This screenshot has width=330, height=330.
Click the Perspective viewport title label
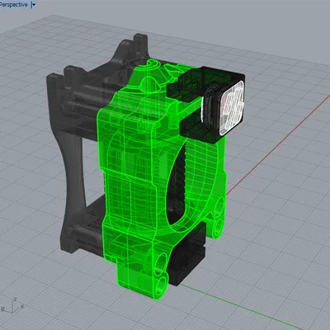pos(13,5)
